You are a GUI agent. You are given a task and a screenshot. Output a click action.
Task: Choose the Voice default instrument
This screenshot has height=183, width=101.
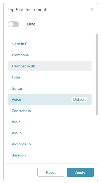coord(50,99)
